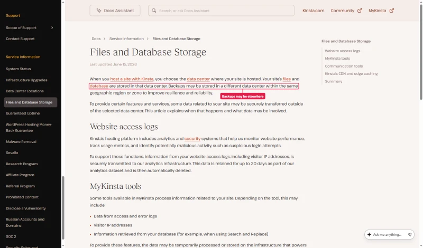Click the Files and Database Storage page title
The height and width of the screenshot is (248, 423).
148,52
